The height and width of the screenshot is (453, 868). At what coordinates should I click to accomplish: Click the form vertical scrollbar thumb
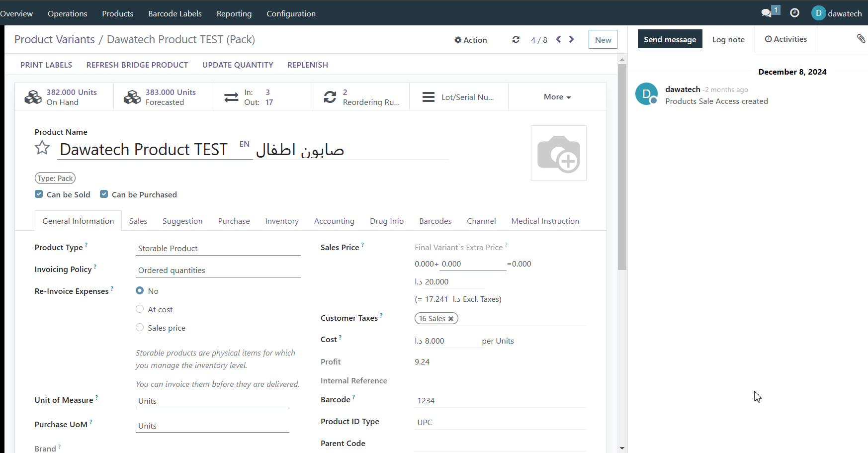pyautogui.click(x=622, y=167)
